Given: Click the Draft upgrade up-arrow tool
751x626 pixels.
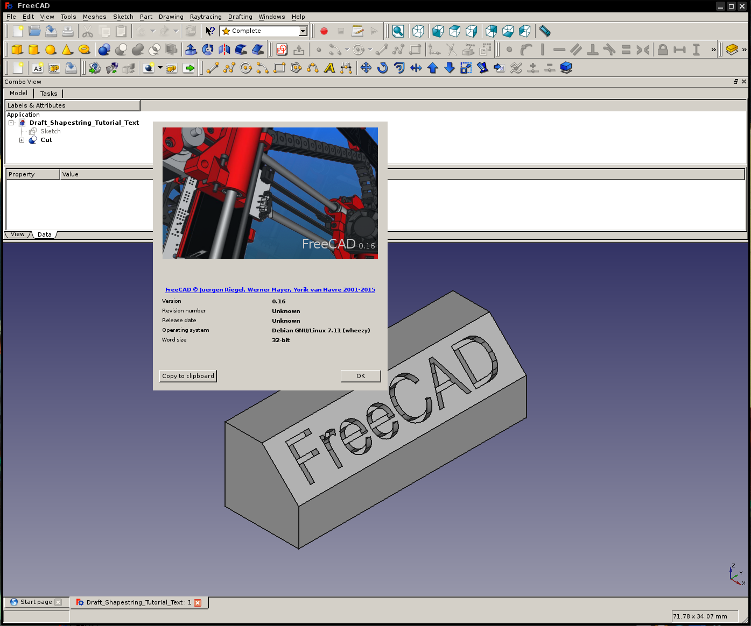Looking at the screenshot, I should pos(433,68).
